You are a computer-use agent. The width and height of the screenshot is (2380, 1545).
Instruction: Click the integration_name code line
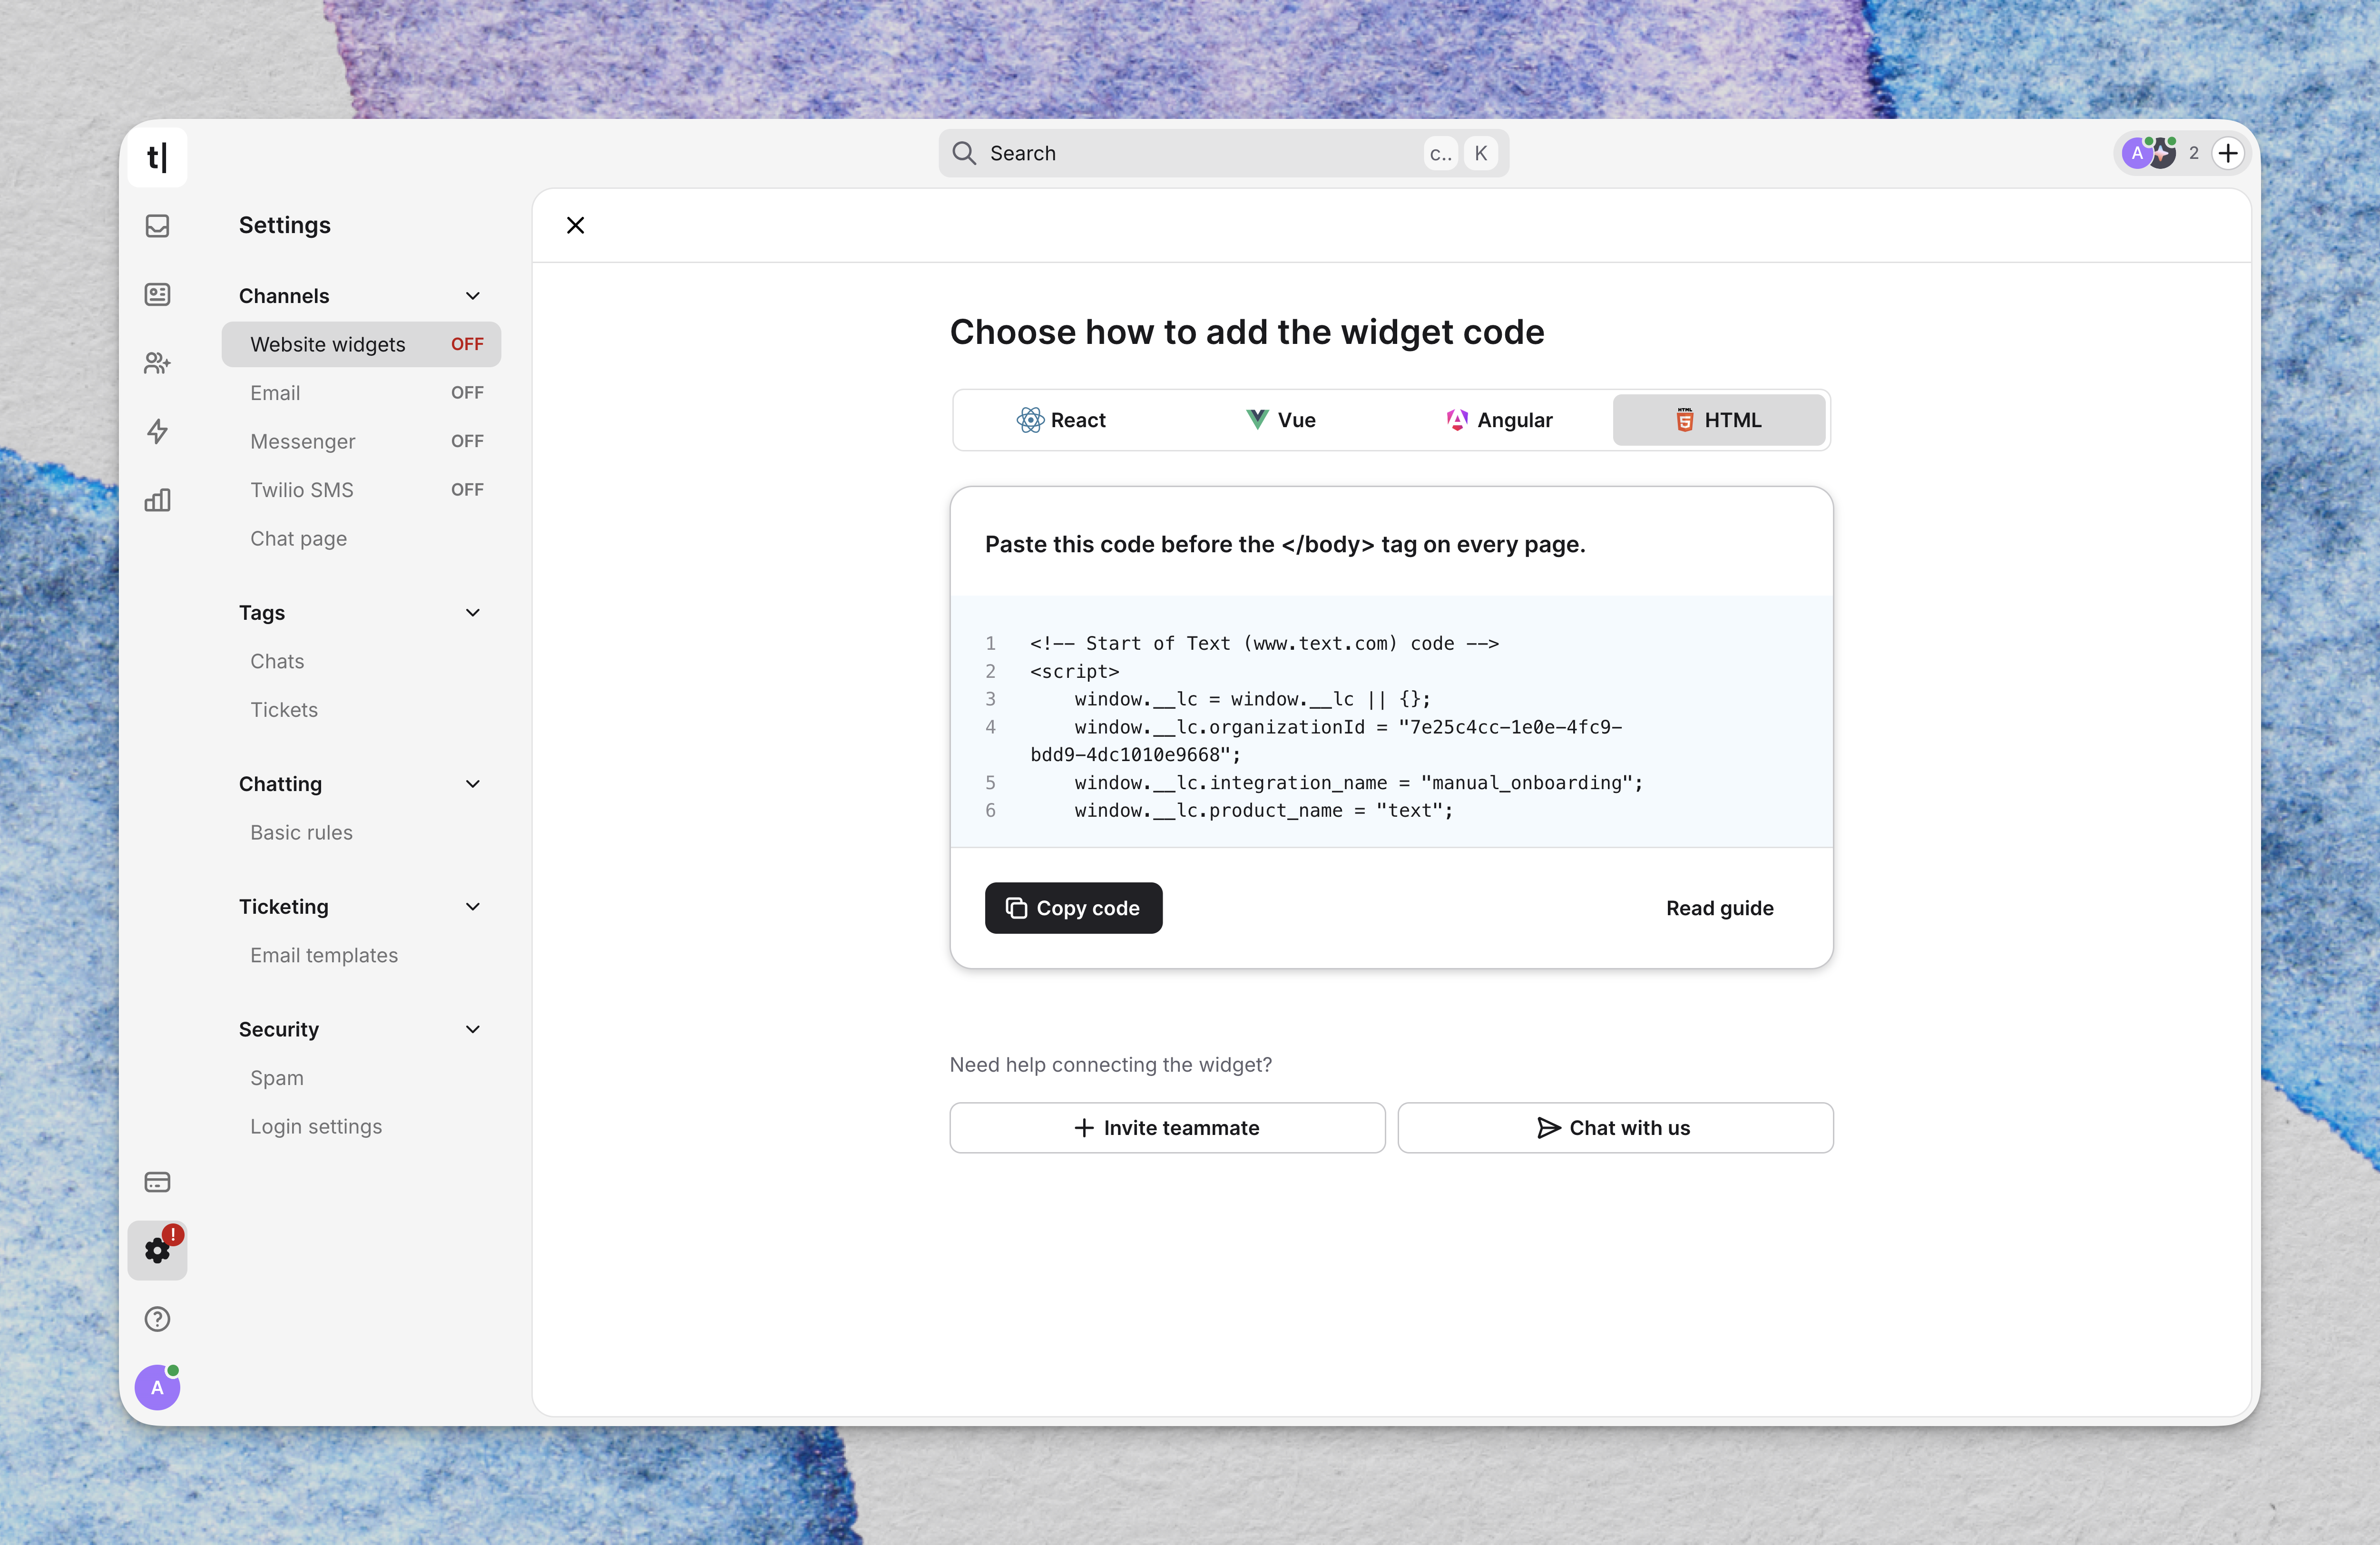(x=1359, y=783)
